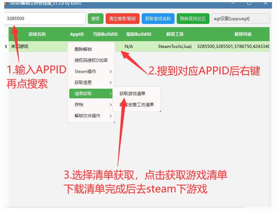Open the Steam操作 submenu entry
277x211 pixels.
click(91, 72)
